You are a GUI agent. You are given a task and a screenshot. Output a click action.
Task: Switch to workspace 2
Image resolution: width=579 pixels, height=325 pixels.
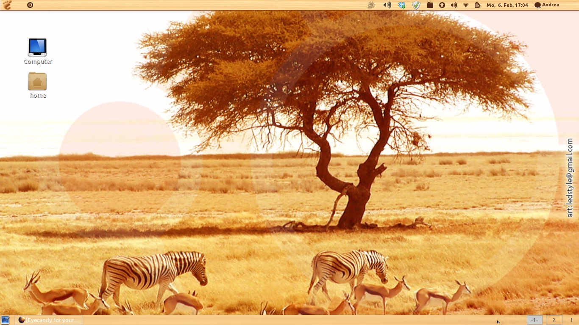554,320
